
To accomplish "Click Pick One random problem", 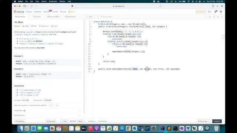I will (51, 121).
